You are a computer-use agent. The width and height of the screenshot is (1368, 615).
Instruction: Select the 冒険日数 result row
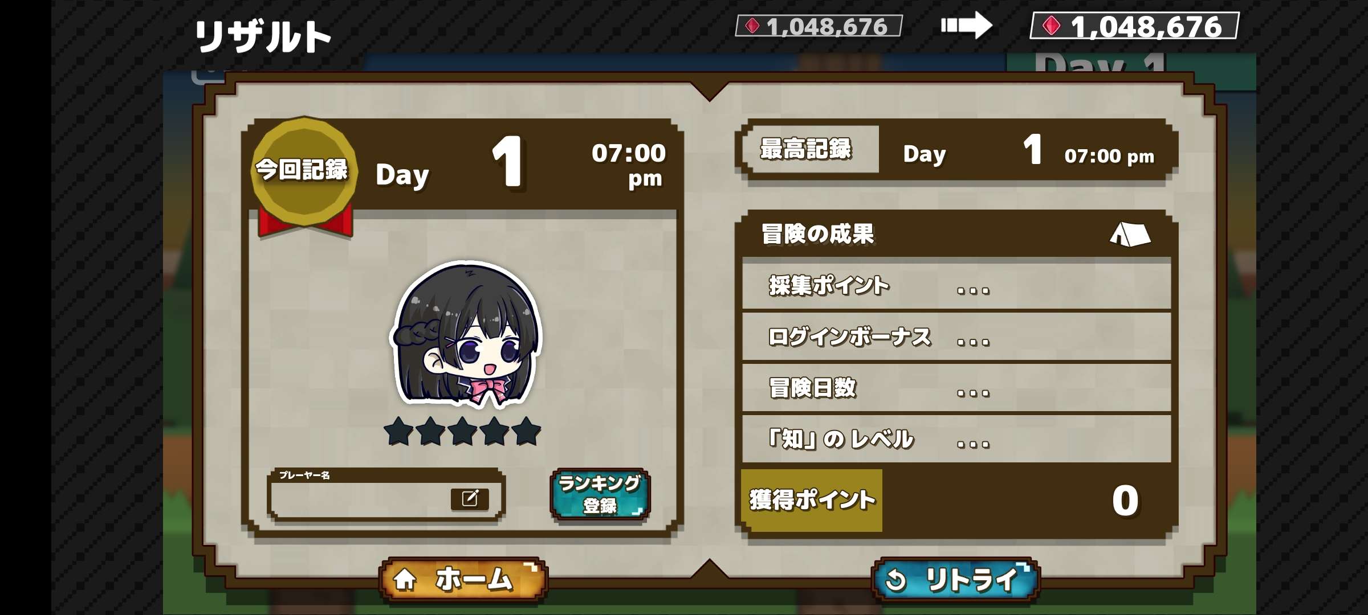click(x=956, y=388)
